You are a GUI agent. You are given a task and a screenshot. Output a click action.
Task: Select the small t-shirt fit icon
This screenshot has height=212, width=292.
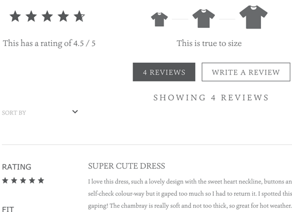coord(159,19)
